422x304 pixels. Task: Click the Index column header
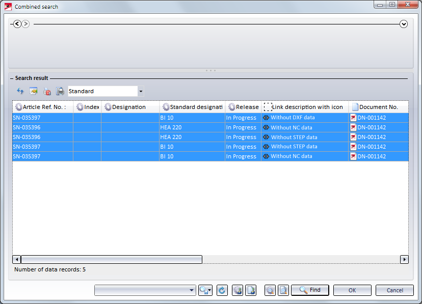(87, 107)
